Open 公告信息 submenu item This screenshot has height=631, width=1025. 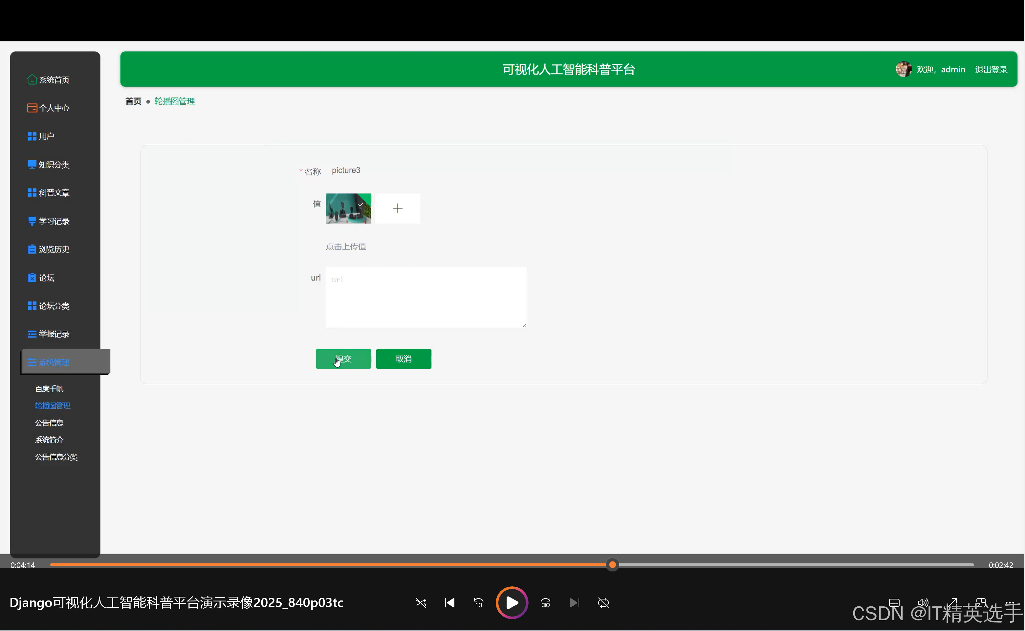tap(49, 423)
